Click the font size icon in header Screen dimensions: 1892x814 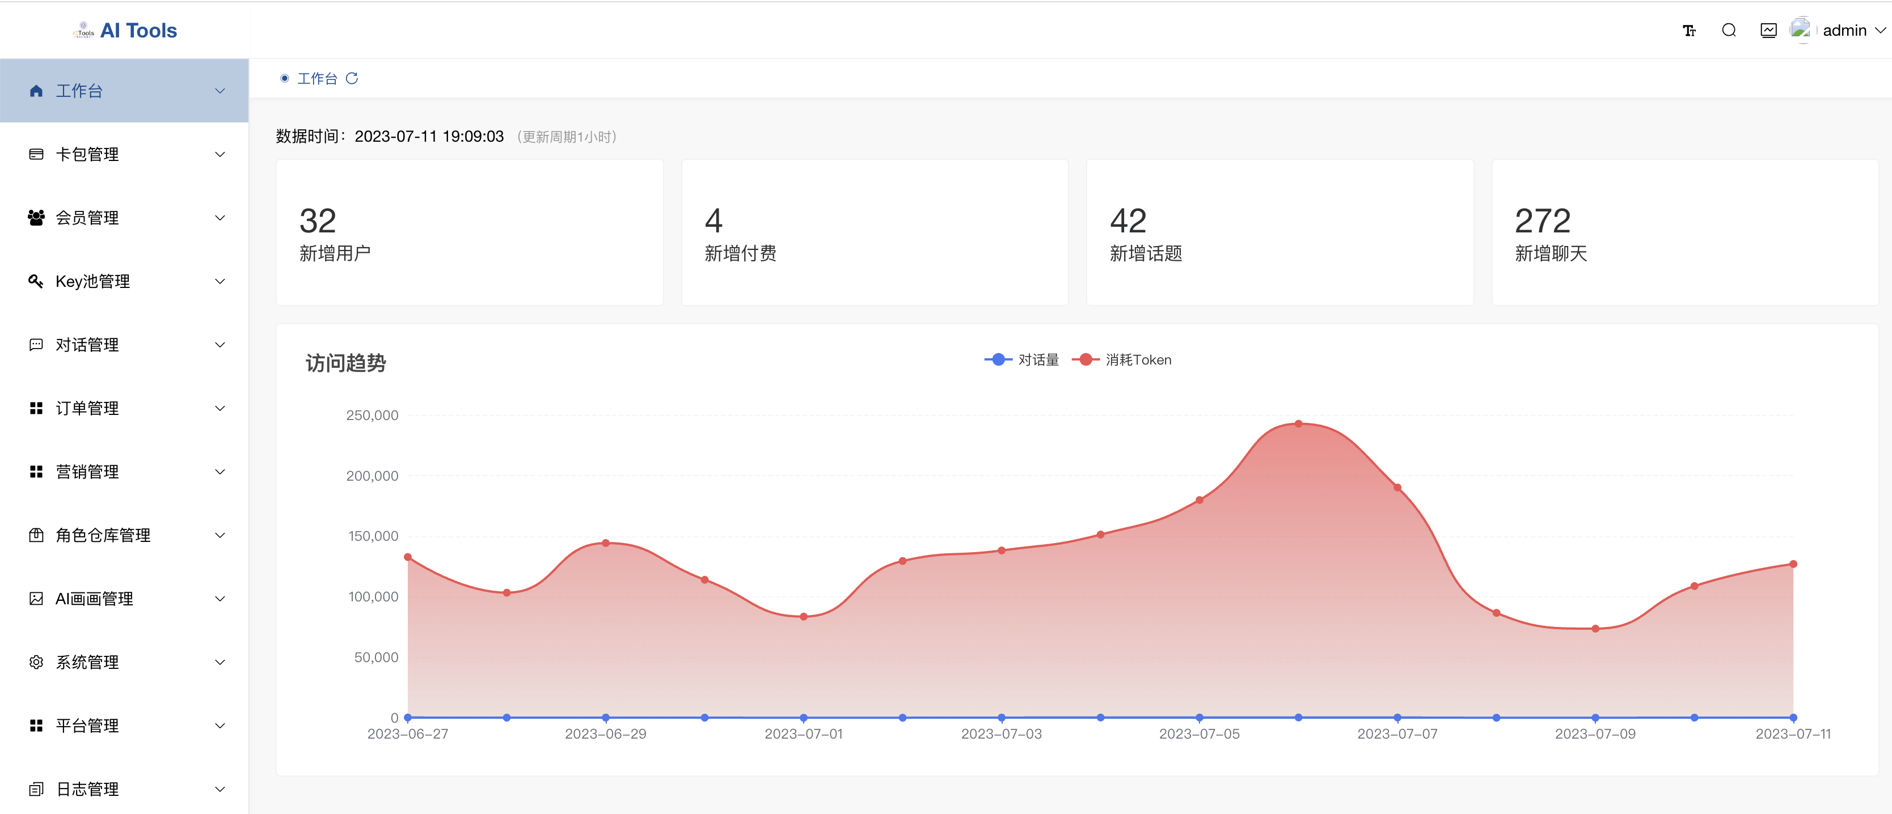click(1690, 30)
